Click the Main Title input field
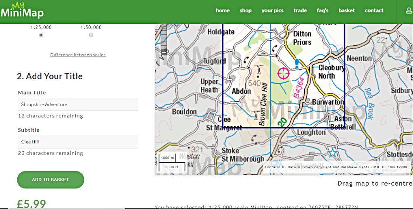 [78, 104]
